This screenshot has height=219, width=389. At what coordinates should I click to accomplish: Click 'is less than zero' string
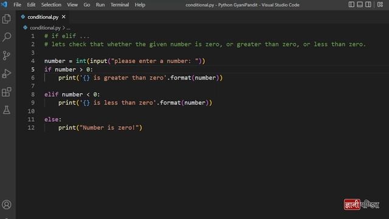[117, 103]
